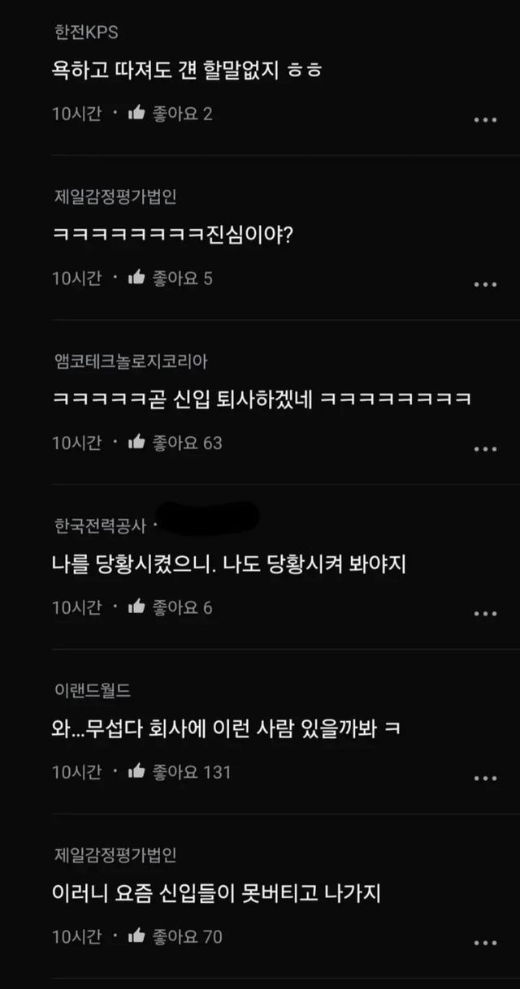Open more menu for 앰코테크놀로지코리아 comment
Image resolution: width=520 pixels, height=989 pixels.
(x=485, y=448)
